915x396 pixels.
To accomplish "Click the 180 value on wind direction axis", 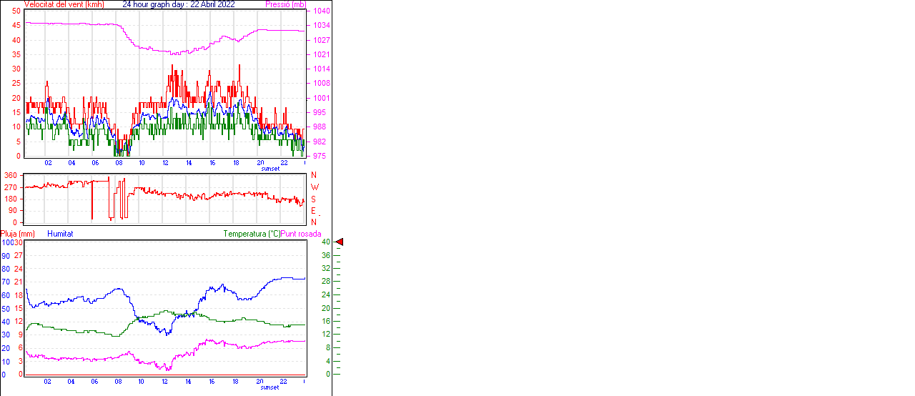I will pyautogui.click(x=11, y=210).
